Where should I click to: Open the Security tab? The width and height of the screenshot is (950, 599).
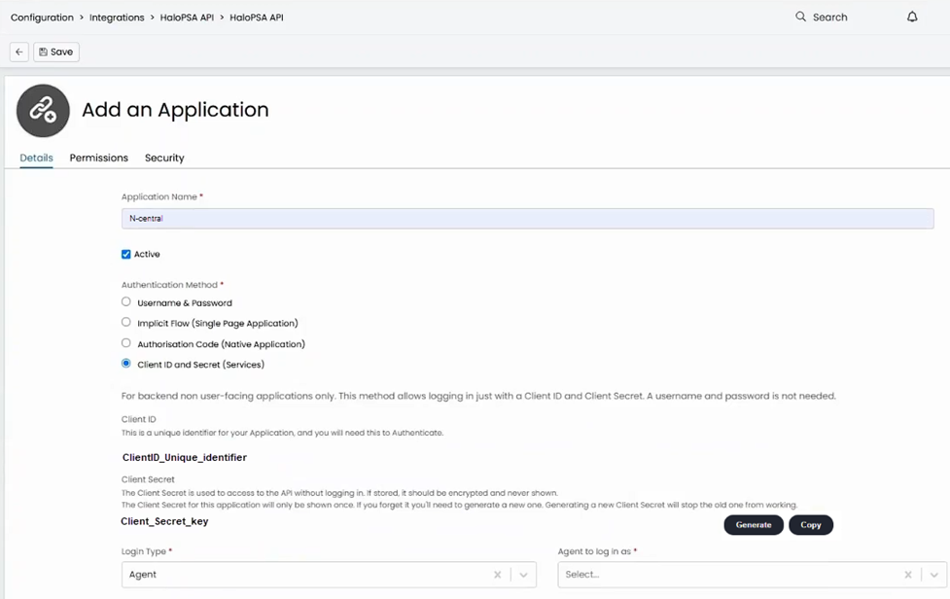tap(164, 158)
